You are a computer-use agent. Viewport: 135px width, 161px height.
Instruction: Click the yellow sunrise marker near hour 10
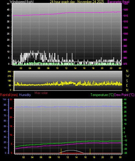click(x=61, y=151)
